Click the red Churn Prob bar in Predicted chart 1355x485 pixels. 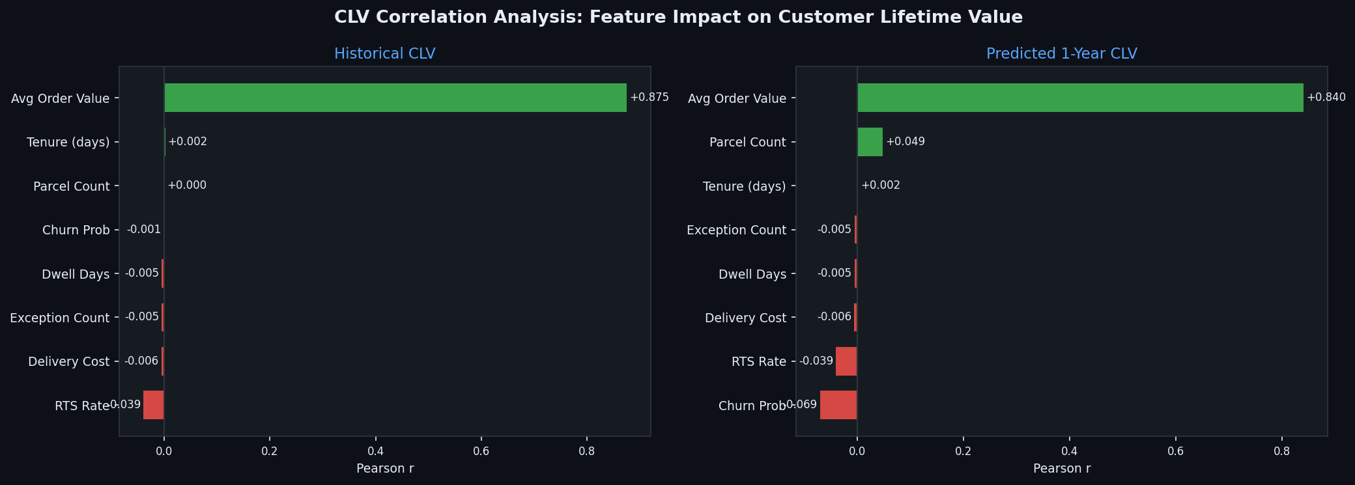click(x=838, y=405)
